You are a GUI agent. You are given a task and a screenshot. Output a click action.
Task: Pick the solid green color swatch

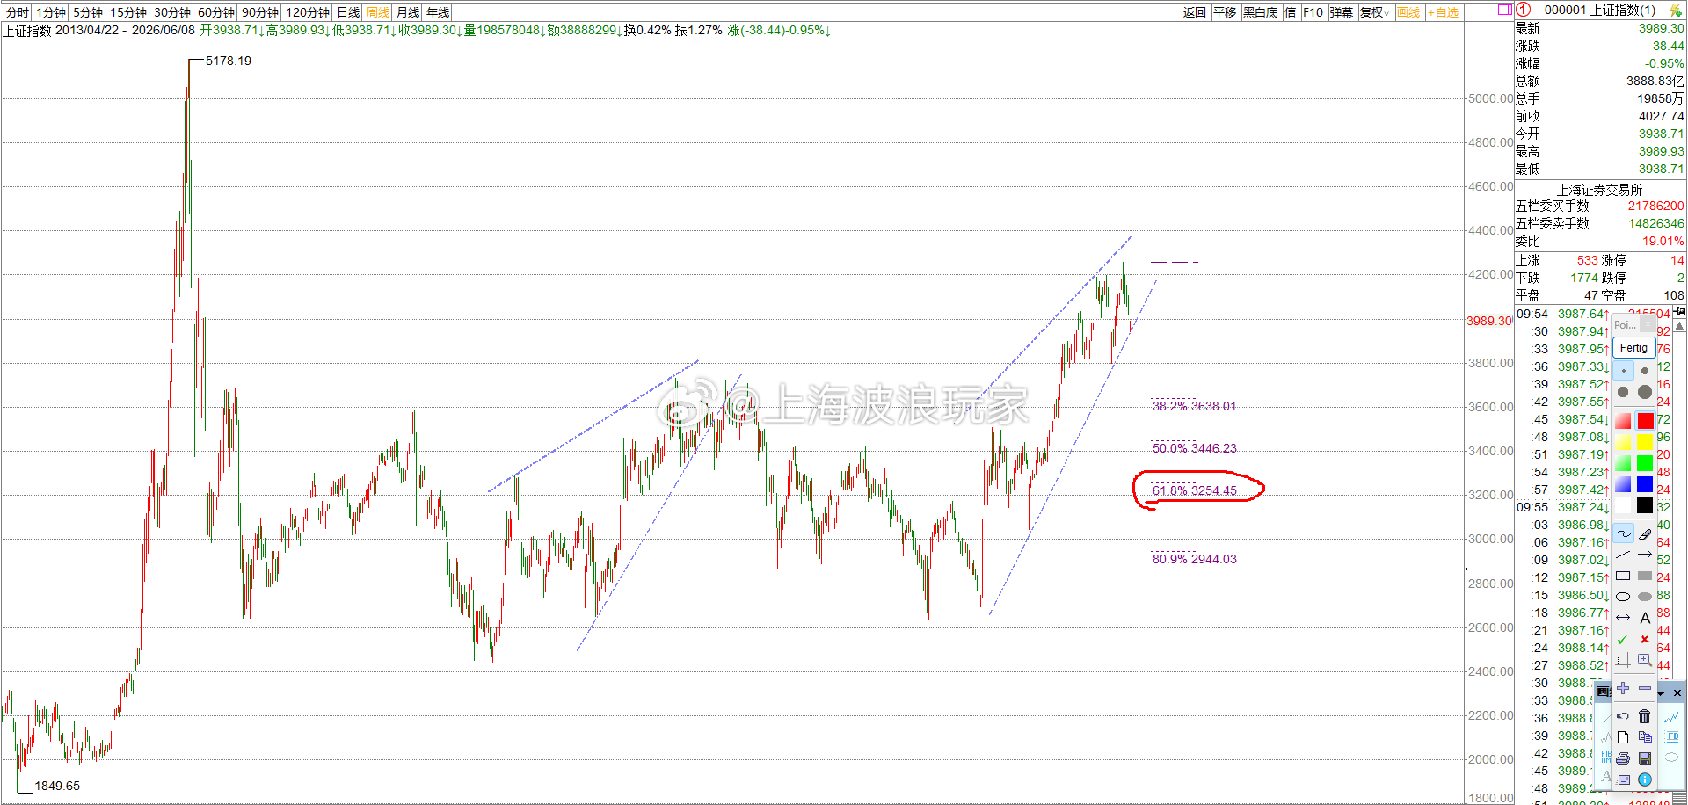pyautogui.click(x=1645, y=462)
